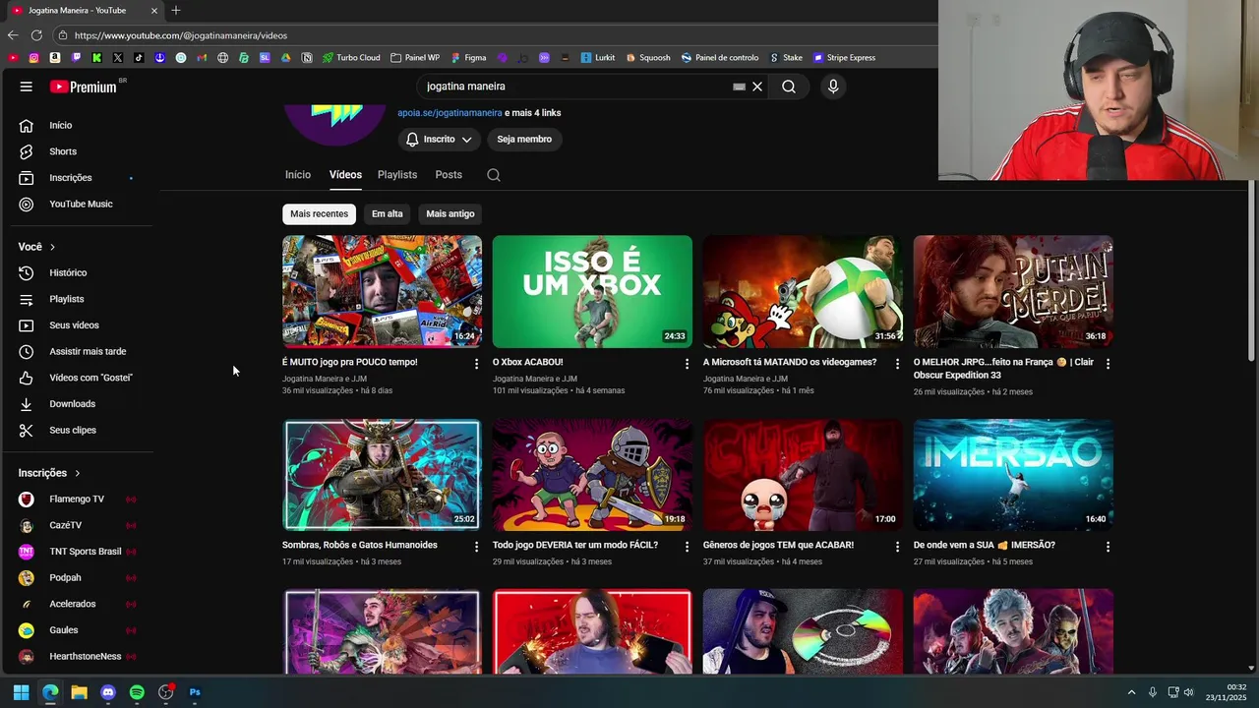Image resolution: width=1259 pixels, height=708 pixels.
Task: Open the apoia.se/jogatinamaneira link
Action: [x=450, y=113]
